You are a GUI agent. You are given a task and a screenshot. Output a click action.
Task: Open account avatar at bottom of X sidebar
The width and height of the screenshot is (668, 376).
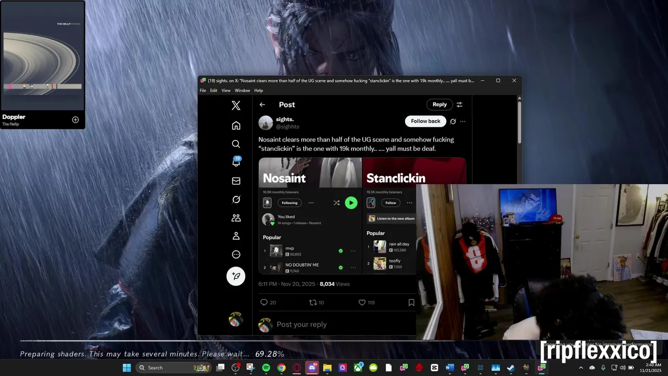[236, 319]
